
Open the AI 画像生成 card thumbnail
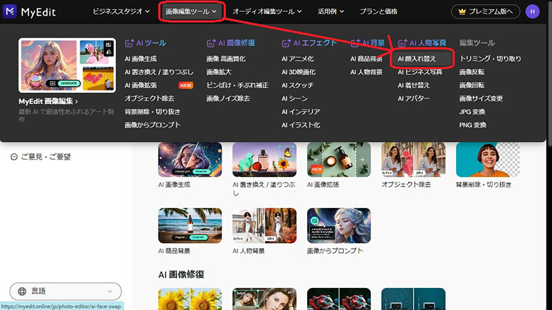click(x=190, y=160)
